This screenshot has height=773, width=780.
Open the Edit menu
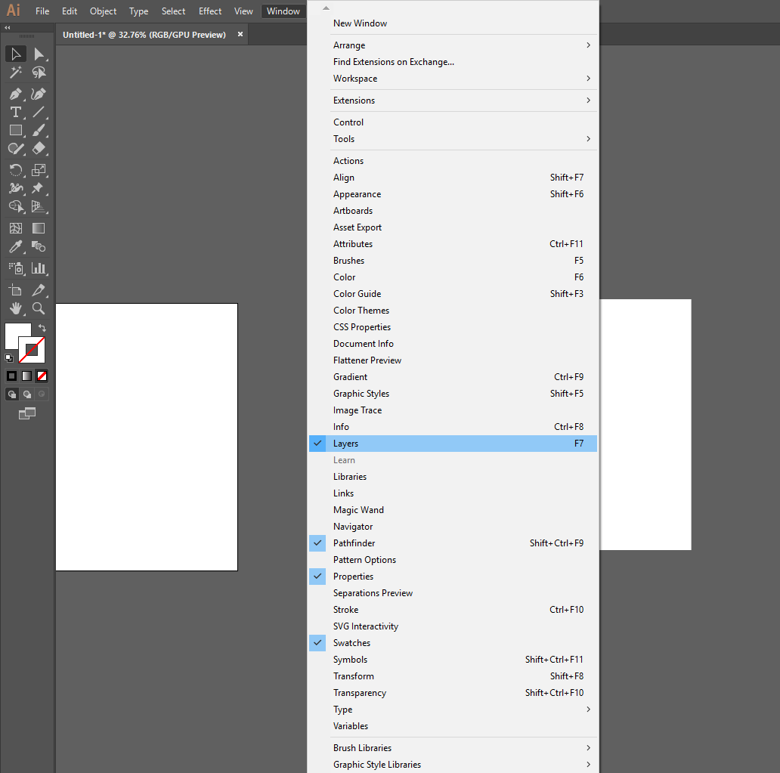click(69, 11)
